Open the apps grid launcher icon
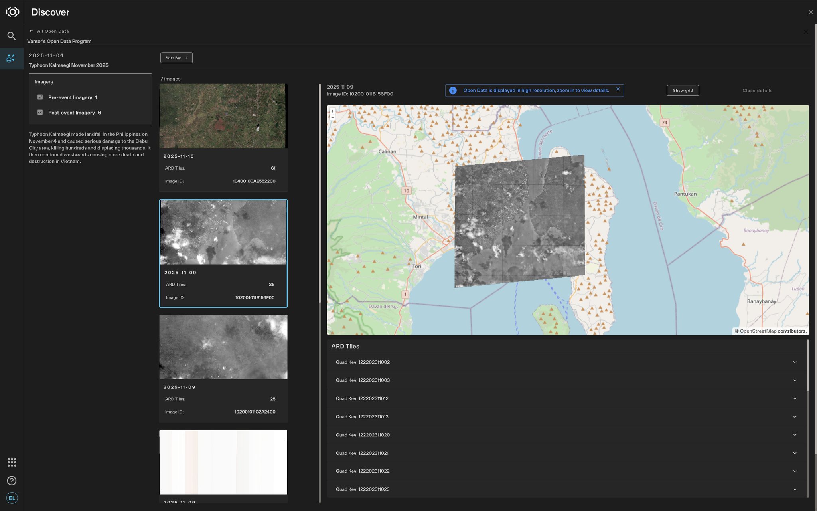Viewport: 817px width, 511px height. 12,462
